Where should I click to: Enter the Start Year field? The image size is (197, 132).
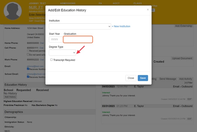click(56, 39)
